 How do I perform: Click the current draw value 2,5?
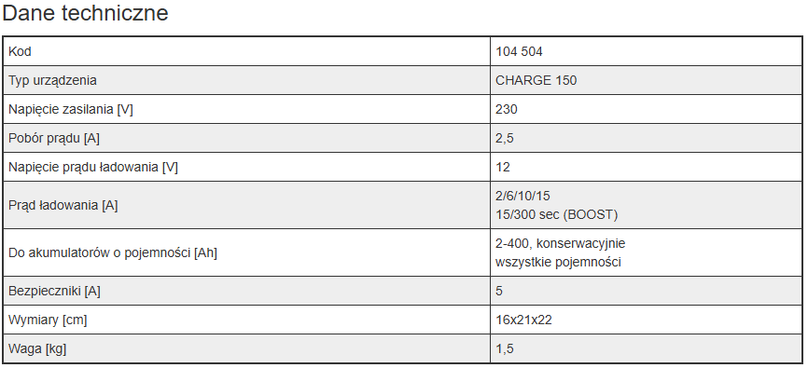click(x=505, y=139)
